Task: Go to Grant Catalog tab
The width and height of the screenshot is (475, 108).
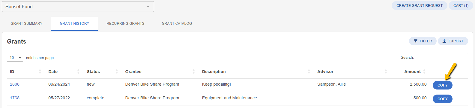Action: coord(177,24)
